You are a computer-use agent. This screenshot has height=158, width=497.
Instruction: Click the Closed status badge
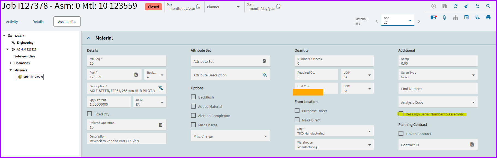(153, 7)
